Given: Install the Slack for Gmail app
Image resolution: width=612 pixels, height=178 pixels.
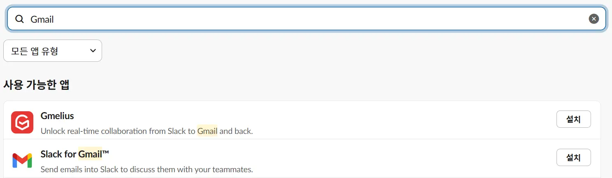Looking at the screenshot, I should tap(573, 157).
